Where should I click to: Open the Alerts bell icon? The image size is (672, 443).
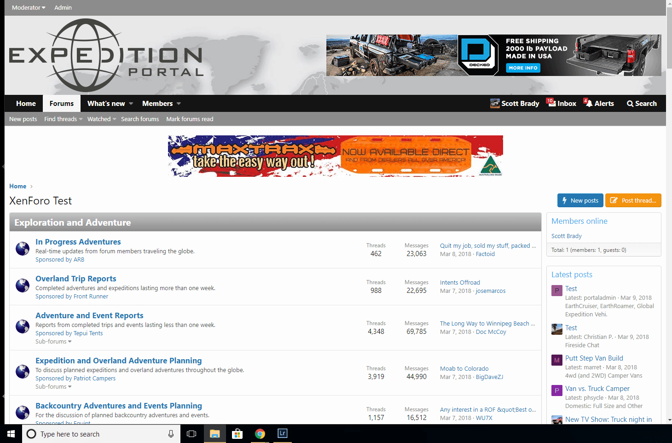click(x=588, y=103)
